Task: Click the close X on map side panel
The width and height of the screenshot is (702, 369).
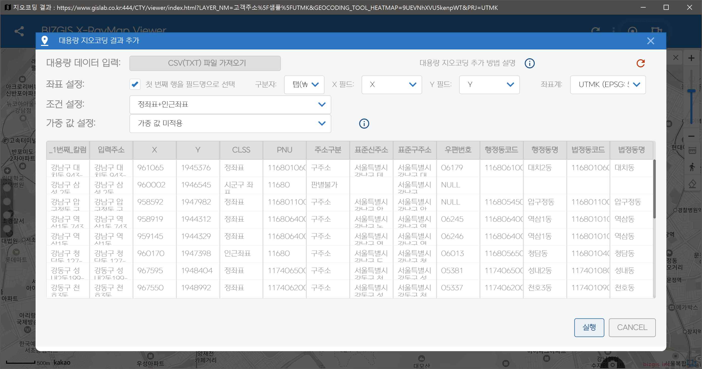Action: 676,58
